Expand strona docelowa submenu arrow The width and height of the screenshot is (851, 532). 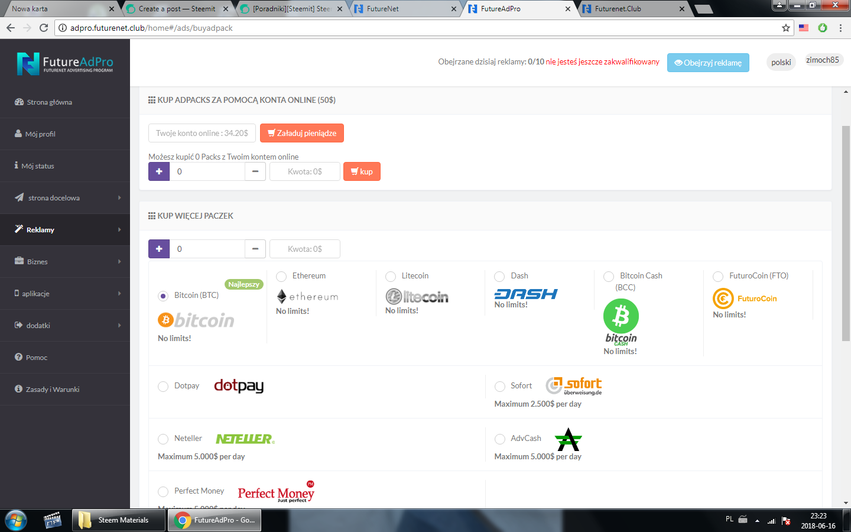coord(119,198)
